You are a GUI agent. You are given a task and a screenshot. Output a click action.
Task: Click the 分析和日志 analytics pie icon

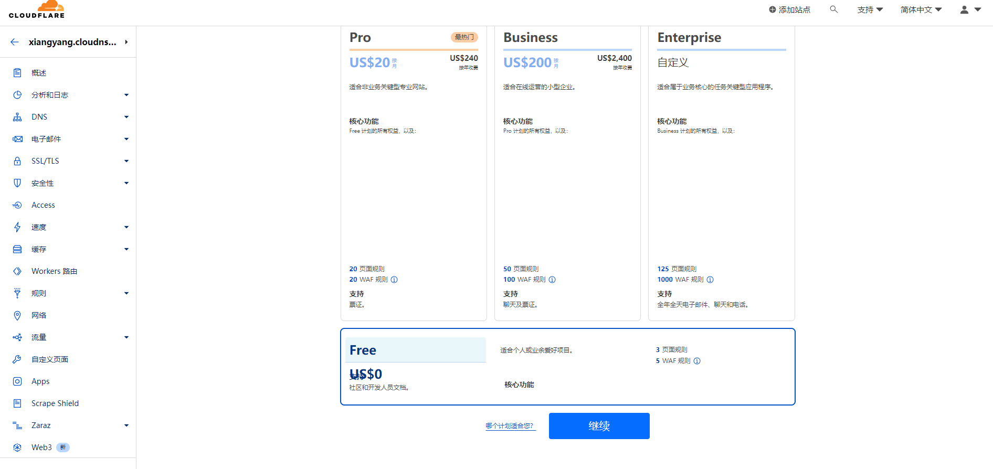pyautogui.click(x=17, y=95)
